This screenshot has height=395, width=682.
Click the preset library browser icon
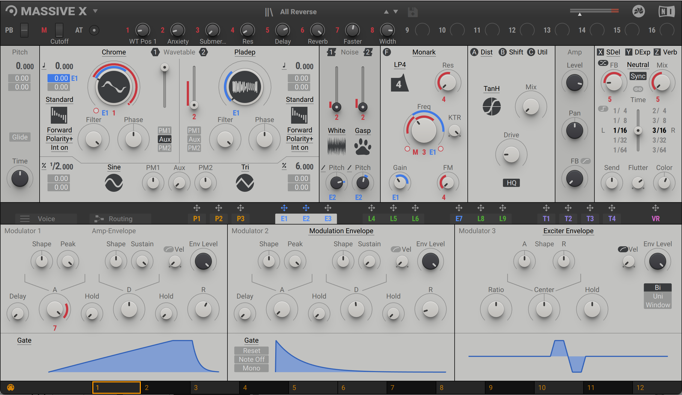click(269, 12)
